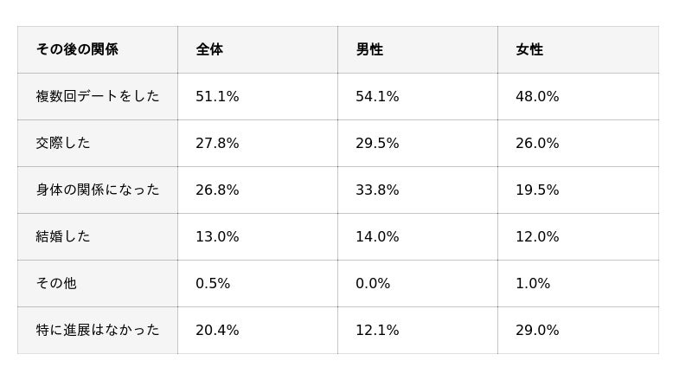Click the 19.5% cell in 女性 column
Image resolution: width=692 pixels, height=380 pixels.
[x=578, y=190]
